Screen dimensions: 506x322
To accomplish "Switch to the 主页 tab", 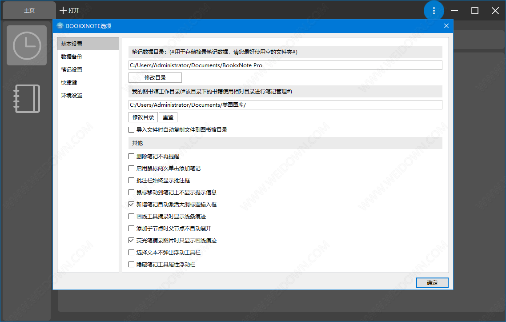I will click(29, 10).
